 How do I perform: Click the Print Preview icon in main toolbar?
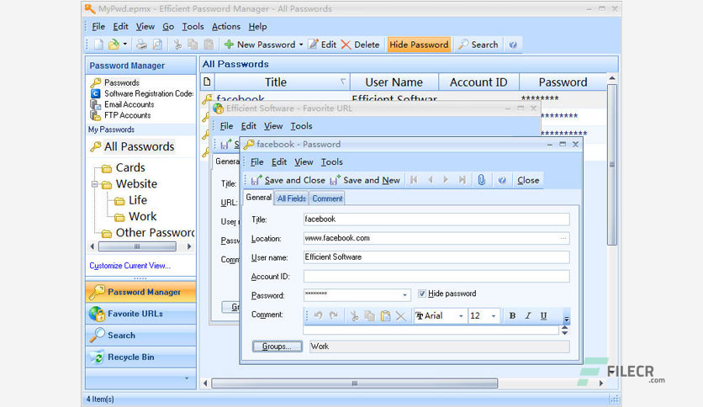point(157,45)
